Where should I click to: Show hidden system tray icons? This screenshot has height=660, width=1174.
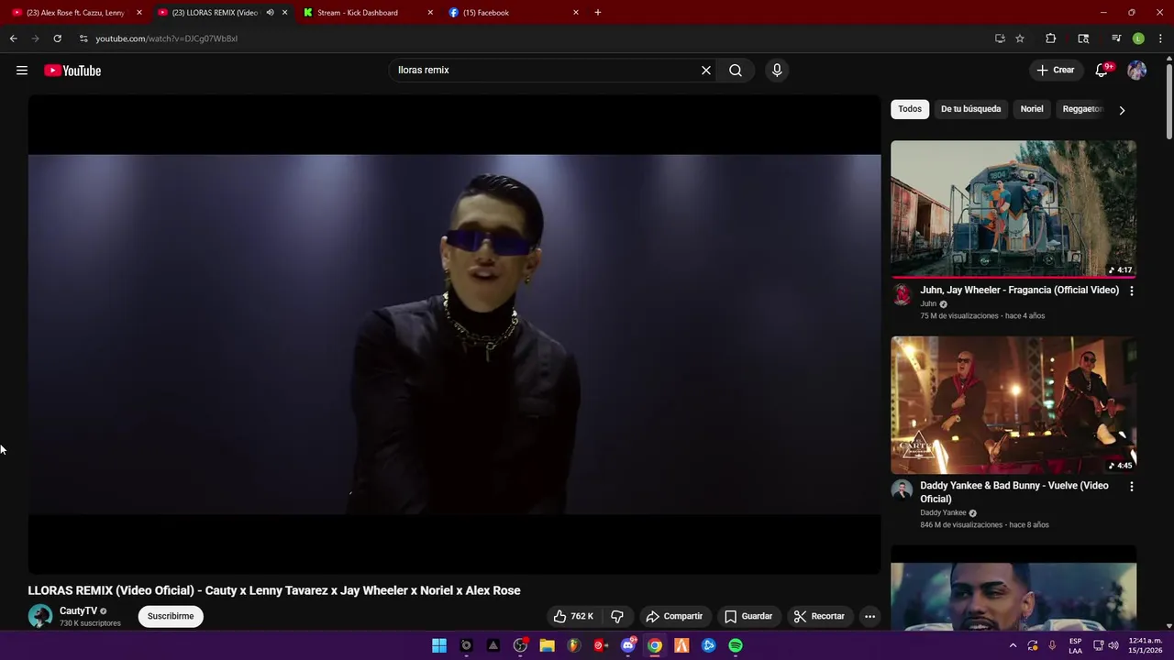click(x=1013, y=645)
